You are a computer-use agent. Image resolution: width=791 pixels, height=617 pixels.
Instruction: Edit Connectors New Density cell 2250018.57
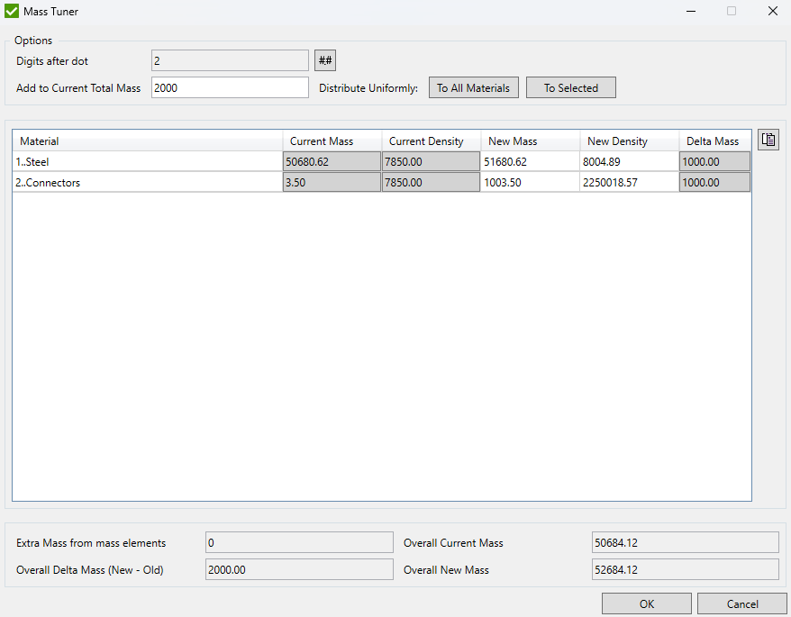click(629, 182)
